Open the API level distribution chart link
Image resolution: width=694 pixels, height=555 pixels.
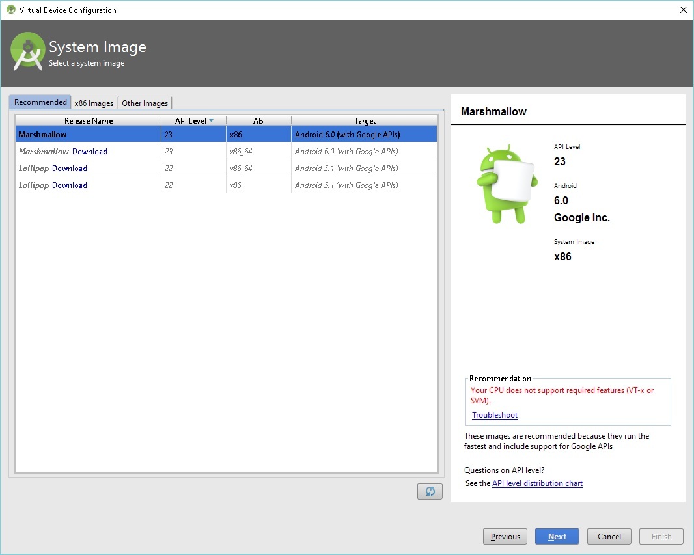pyautogui.click(x=537, y=483)
